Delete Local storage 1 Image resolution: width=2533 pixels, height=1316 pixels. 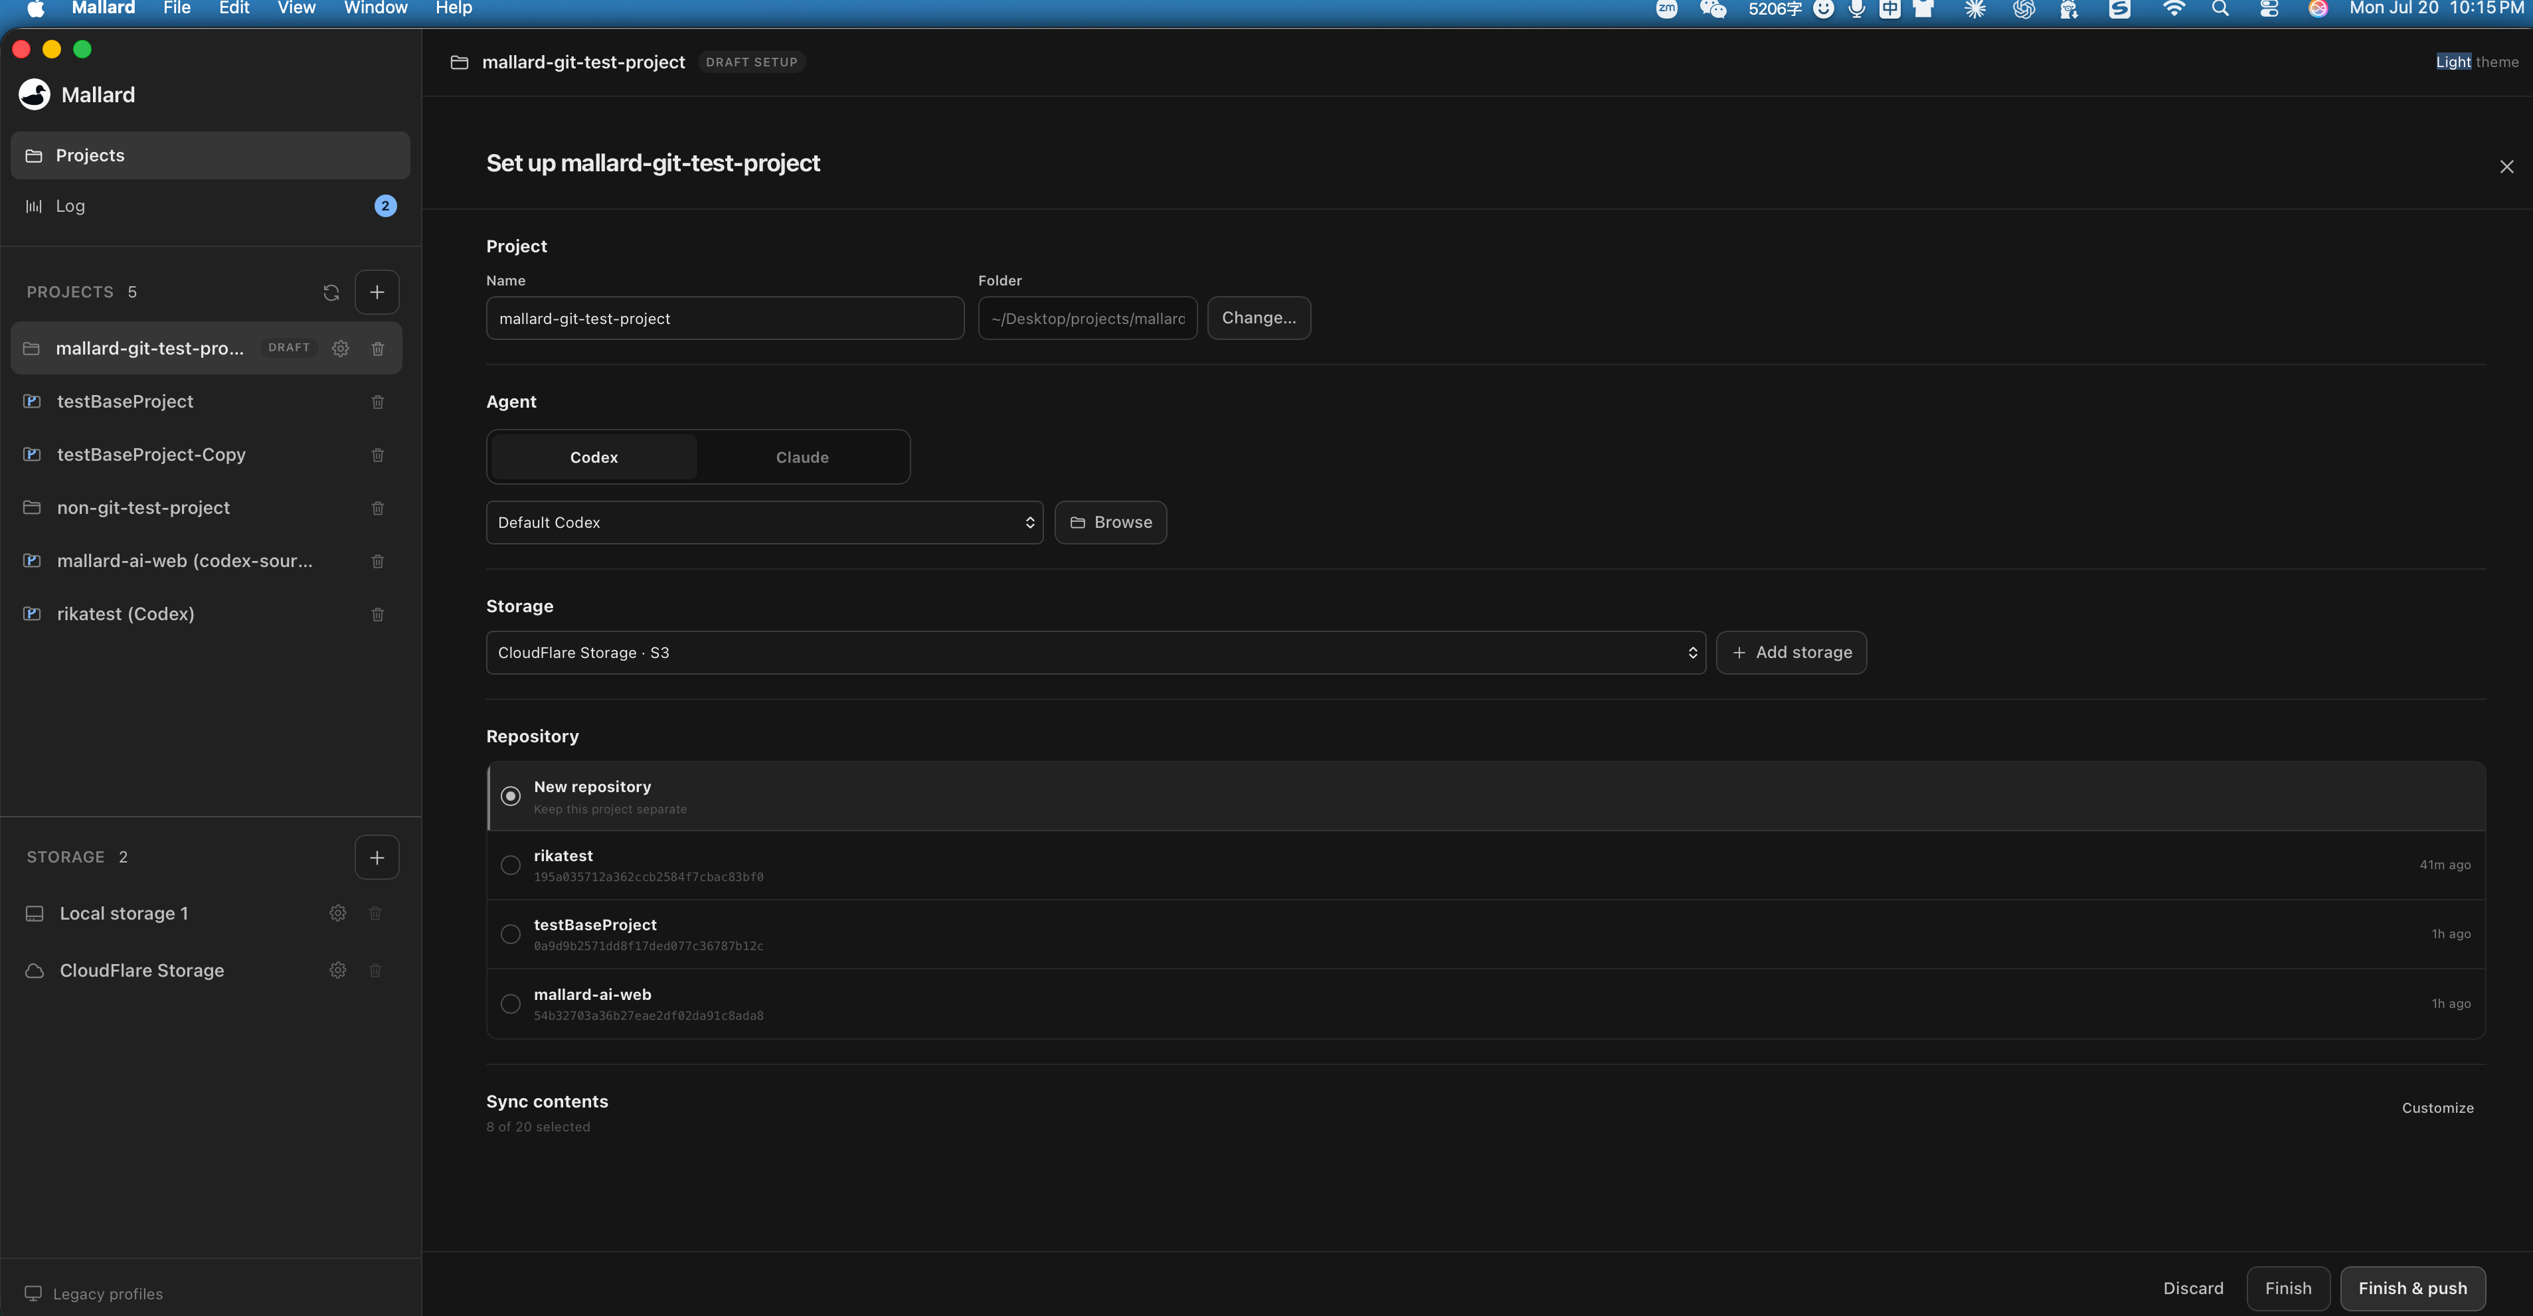pos(375,913)
